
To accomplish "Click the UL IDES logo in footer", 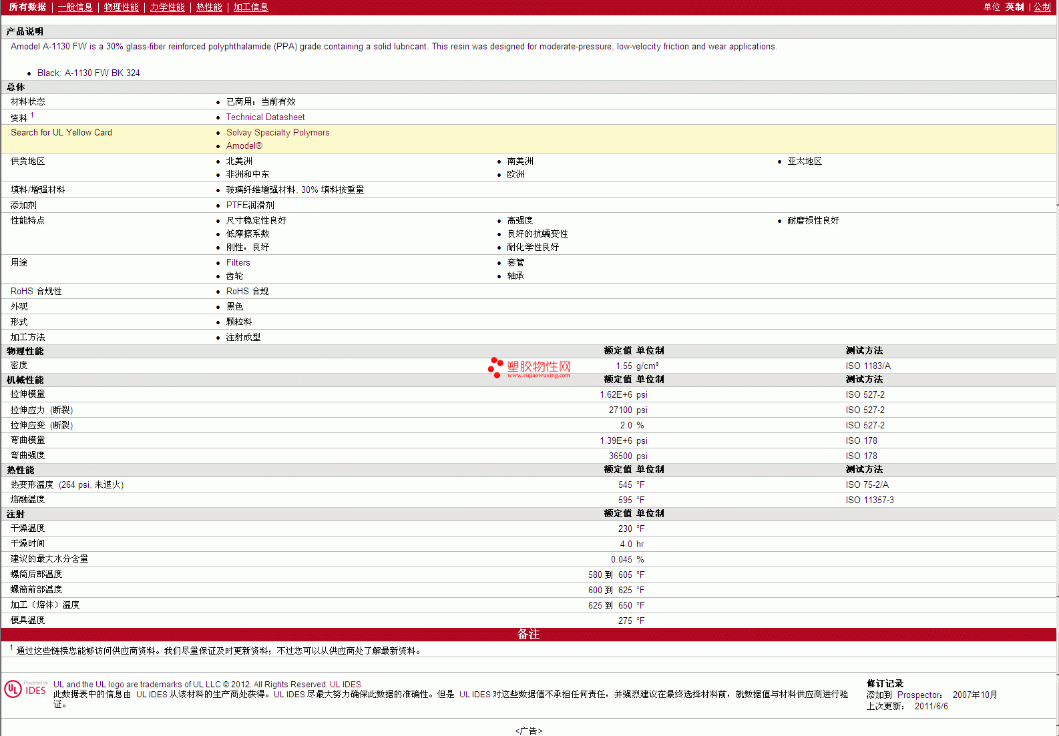I will 25,689.
